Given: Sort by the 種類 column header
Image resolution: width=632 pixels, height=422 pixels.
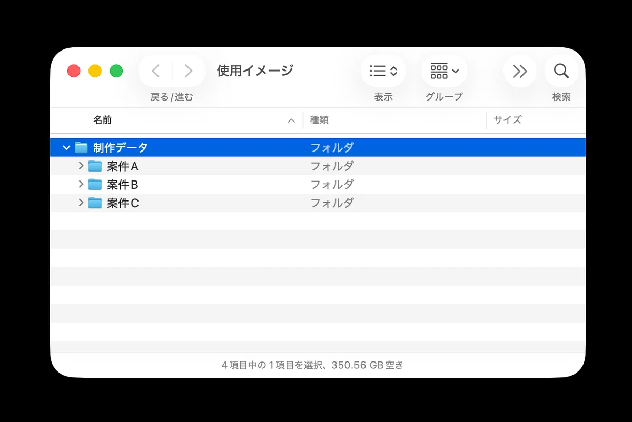Looking at the screenshot, I should click(x=319, y=120).
